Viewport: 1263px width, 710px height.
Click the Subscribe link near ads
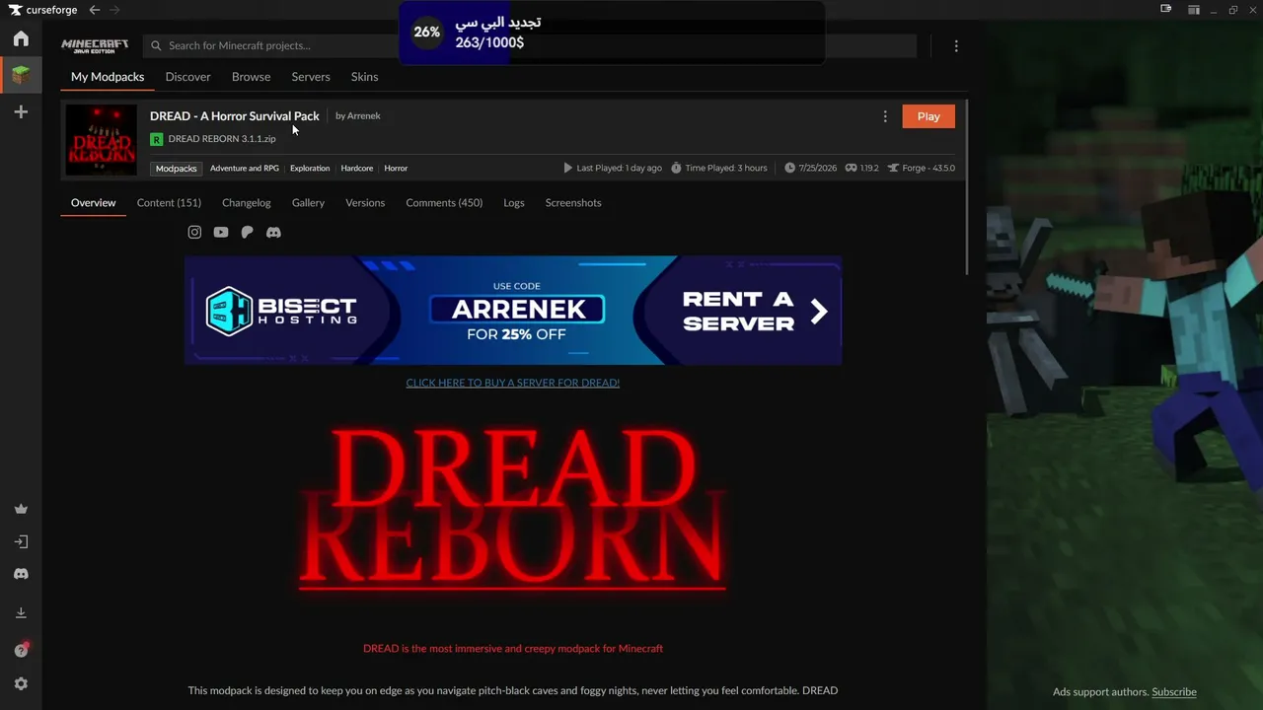click(x=1174, y=692)
